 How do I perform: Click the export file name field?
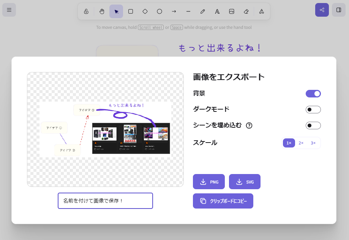coord(105,201)
